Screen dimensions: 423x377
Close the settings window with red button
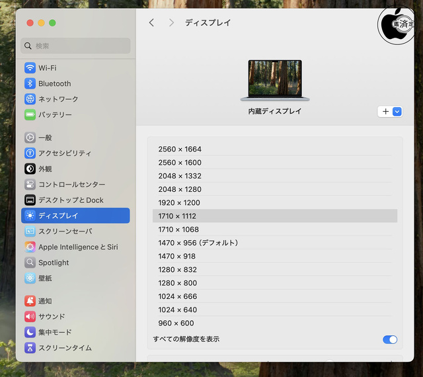click(30, 23)
